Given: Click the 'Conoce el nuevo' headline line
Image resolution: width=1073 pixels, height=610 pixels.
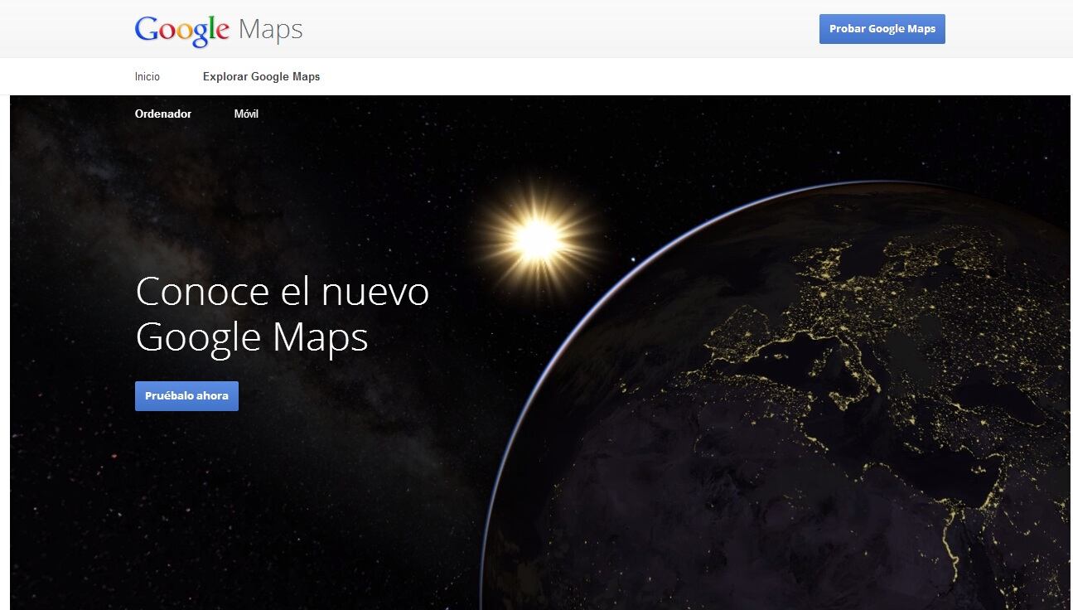Looking at the screenshot, I should [x=282, y=292].
